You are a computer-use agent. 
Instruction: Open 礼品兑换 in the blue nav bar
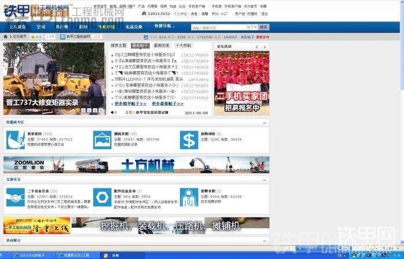tap(134, 27)
